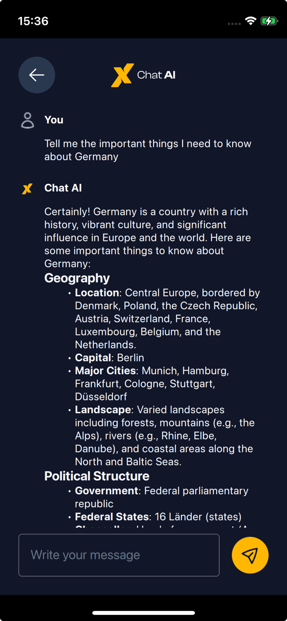Viewport: 287px width, 621px height.
Task: Tap the home indicator bar
Action: tap(143, 613)
